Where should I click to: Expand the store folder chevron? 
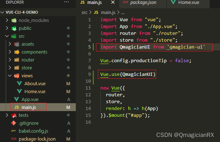10,68
